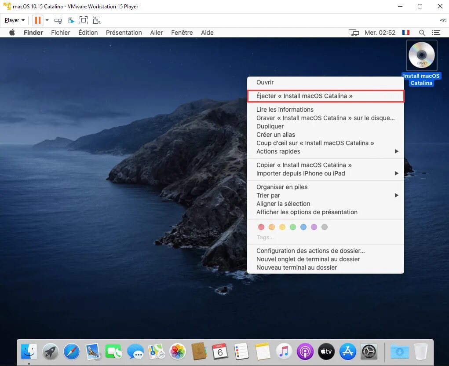Open Messages app in Dock
Screen dimensions: 449x366
tap(135, 351)
